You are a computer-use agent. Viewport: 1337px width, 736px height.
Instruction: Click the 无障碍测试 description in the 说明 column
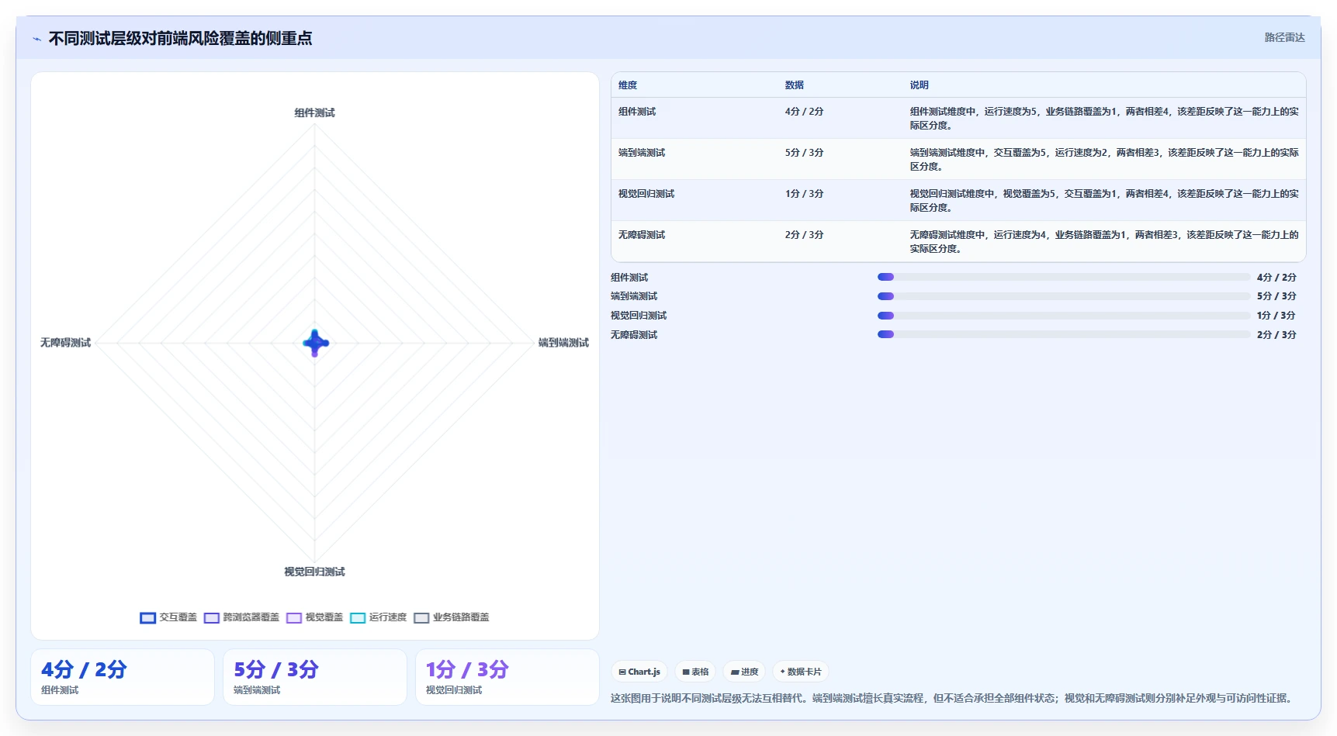1103,242
